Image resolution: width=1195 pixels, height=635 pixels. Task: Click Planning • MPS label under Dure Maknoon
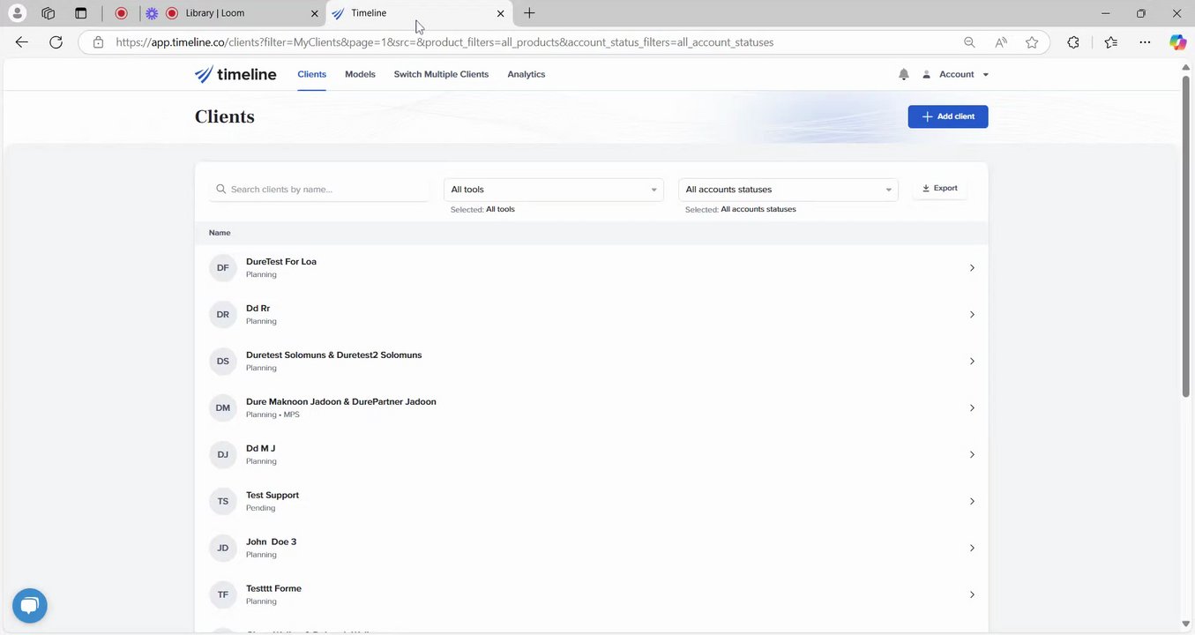[273, 415]
